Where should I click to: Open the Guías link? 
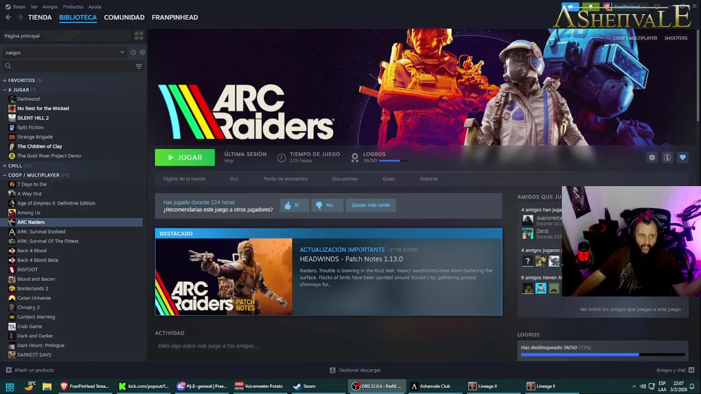click(x=389, y=179)
